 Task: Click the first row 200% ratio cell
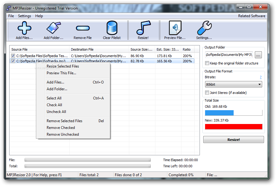click(x=187, y=56)
